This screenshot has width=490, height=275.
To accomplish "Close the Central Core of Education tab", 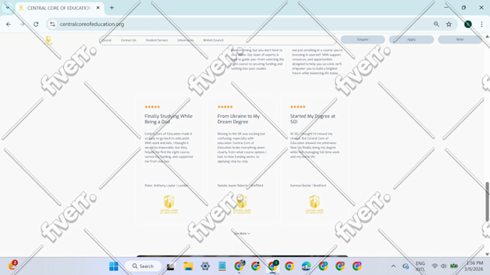I will point(98,8).
